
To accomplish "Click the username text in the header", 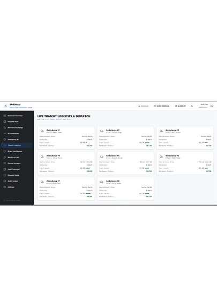I will tap(204, 104).
